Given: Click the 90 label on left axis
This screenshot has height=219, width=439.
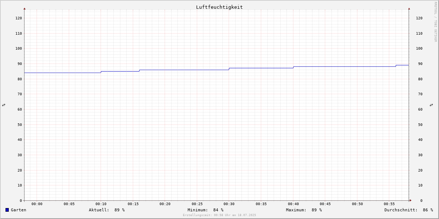Looking at the screenshot, I should pos(20,64).
